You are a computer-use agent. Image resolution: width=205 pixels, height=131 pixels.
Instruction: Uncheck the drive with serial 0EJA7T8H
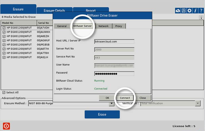point(4,53)
